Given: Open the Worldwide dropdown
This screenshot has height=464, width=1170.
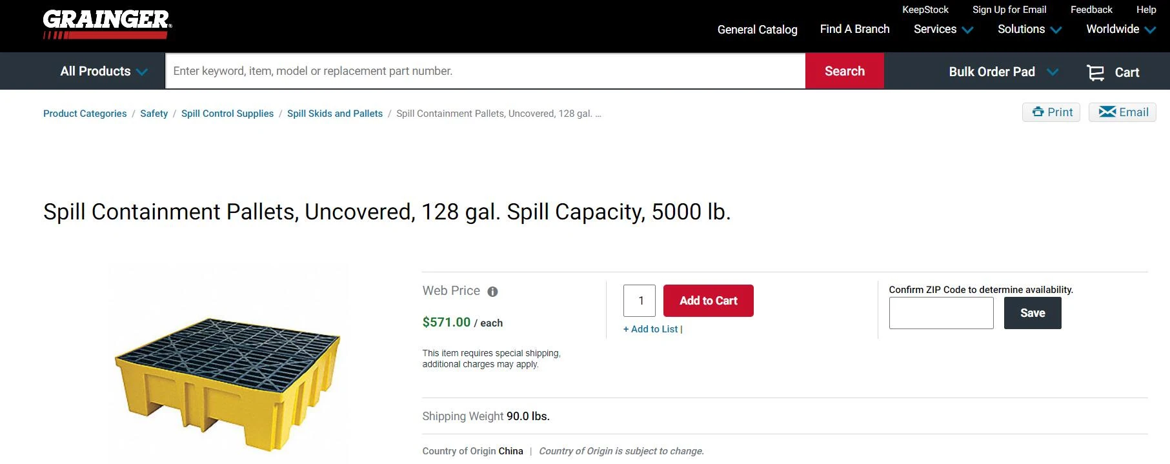Looking at the screenshot, I should pyautogui.click(x=1120, y=29).
